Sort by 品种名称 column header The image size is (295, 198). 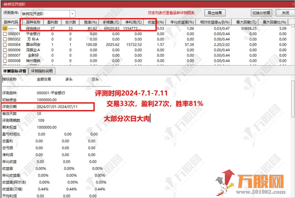(33, 22)
